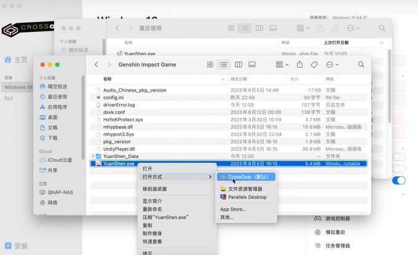The height and width of the screenshot is (255, 418).
Task: Open AirDrop (隔空投送) in front Finder sidebar
Action: 53,87
